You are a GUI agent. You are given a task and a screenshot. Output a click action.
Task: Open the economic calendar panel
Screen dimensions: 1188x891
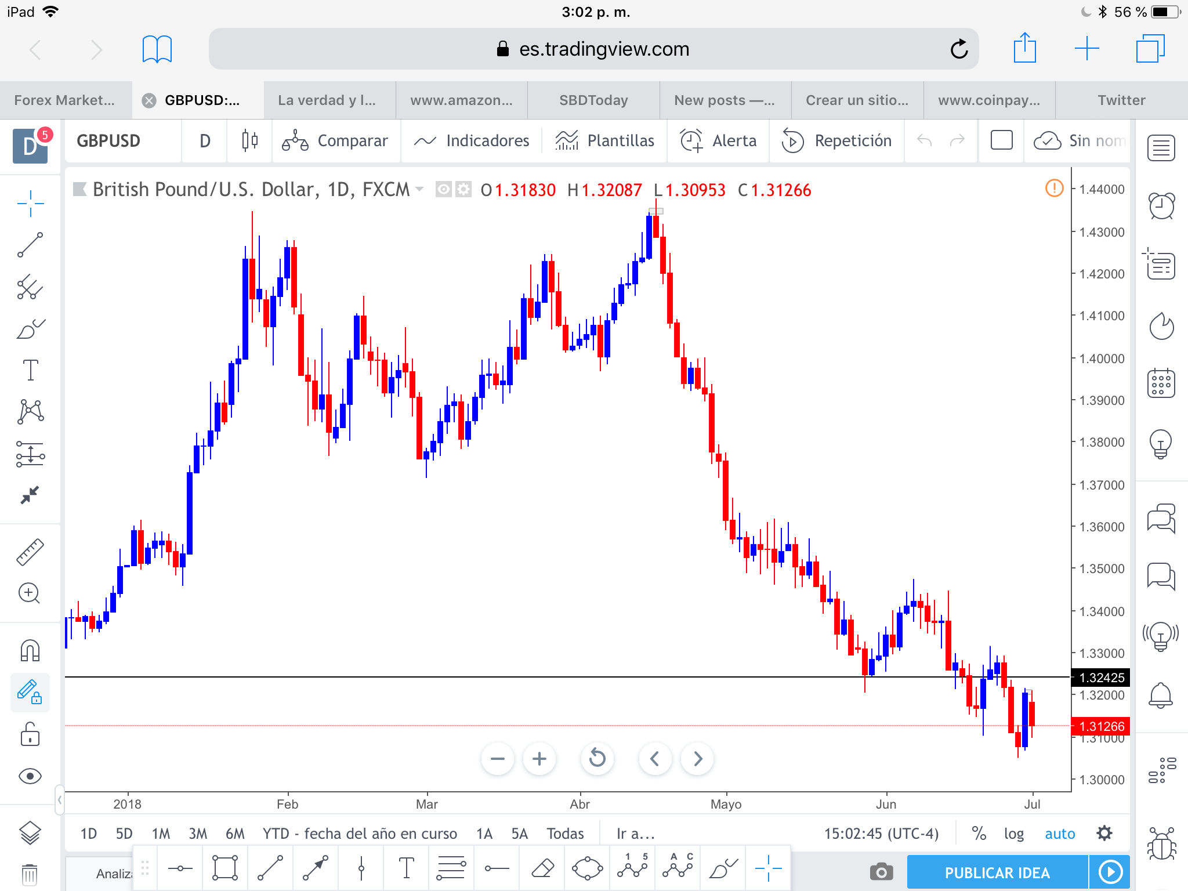point(1161,383)
